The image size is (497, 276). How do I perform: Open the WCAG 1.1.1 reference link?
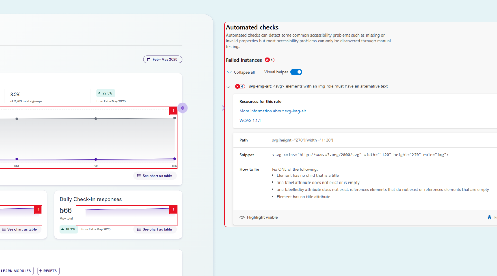coord(250,120)
